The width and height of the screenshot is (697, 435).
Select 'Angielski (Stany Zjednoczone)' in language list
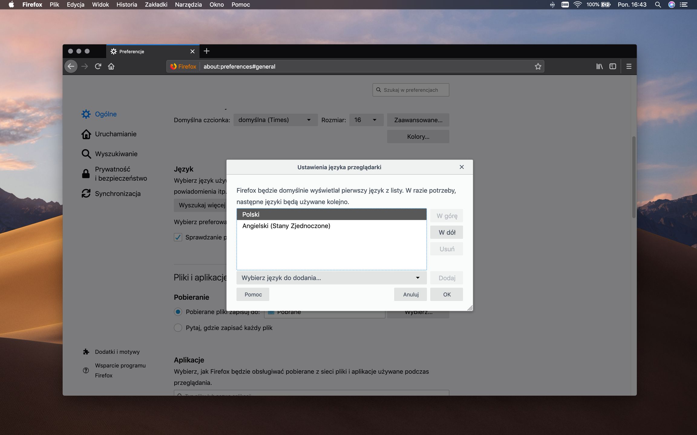[x=286, y=226]
